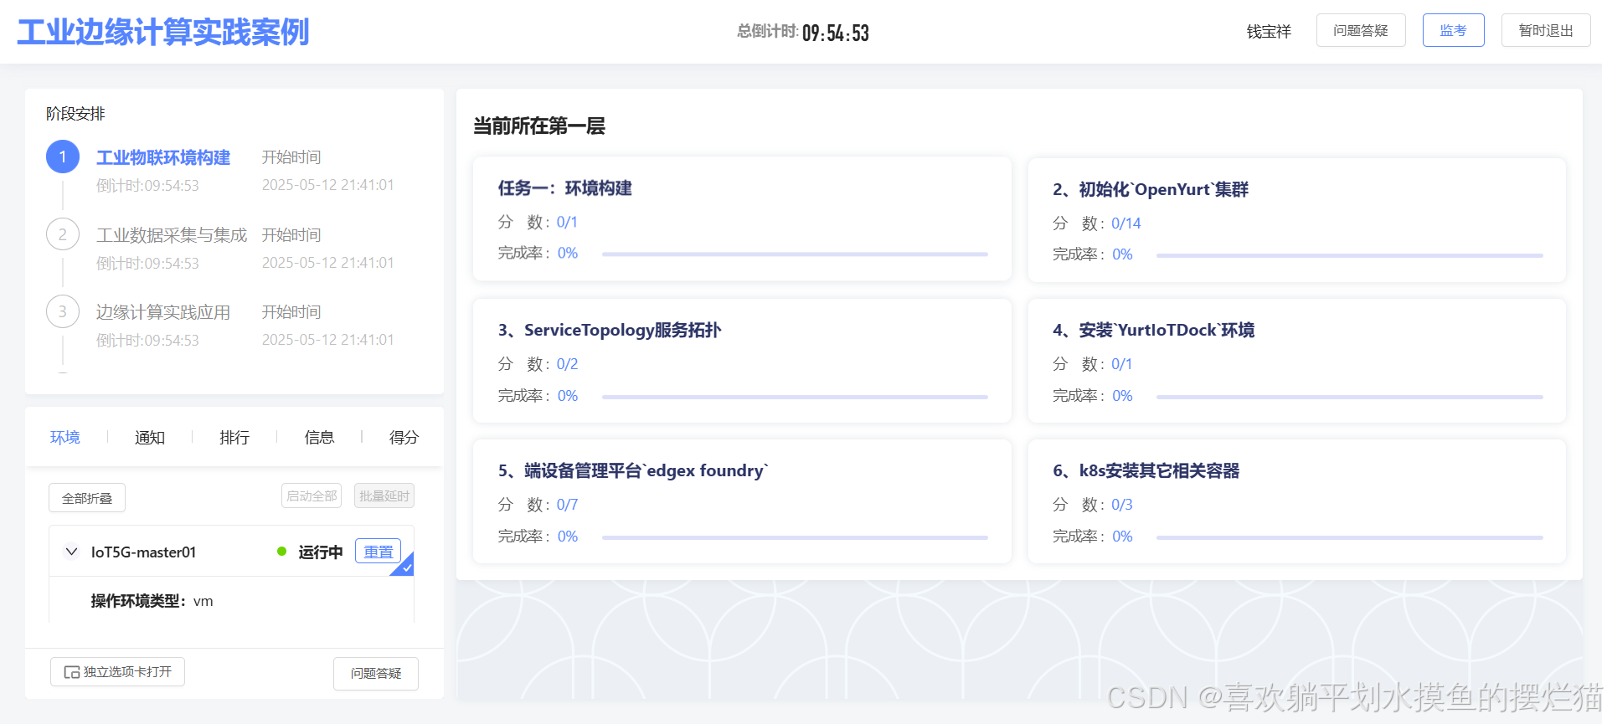This screenshot has width=1607, height=724.
Task: Switch to the 排行 tab
Action: (x=234, y=437)
